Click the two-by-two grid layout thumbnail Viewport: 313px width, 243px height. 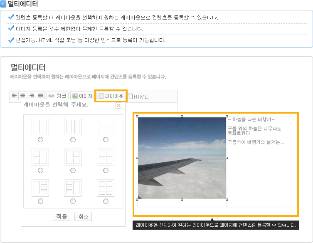[x=106, y=157]
